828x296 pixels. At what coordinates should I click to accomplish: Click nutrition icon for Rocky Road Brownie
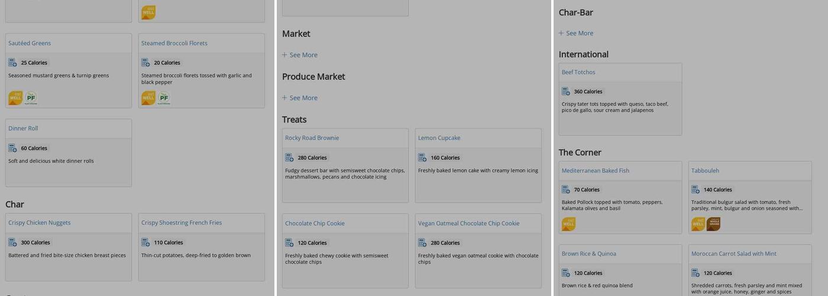tap(289, 157)
